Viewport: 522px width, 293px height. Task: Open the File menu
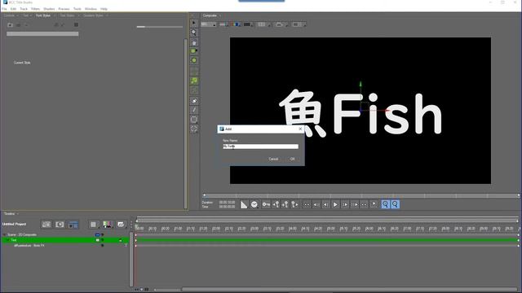pyautogui.click(x=4, y=9)
